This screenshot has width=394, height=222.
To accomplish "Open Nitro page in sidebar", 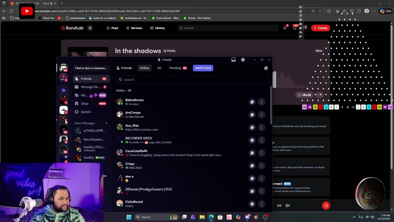I will click(x=91, y=95).
